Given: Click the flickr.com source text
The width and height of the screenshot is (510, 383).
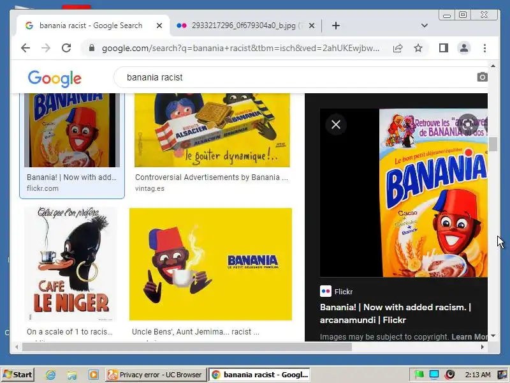Looking at the screenshot, I should [43, 188].
